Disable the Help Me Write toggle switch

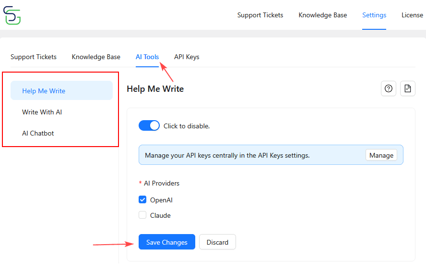[x=149, y=126]
